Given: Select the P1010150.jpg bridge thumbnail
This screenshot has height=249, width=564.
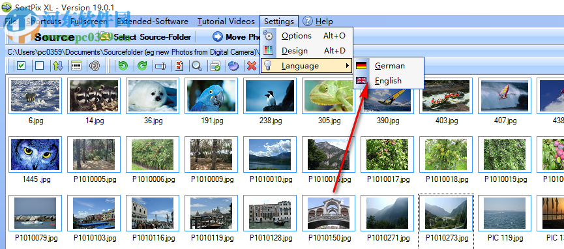Looking at the screenshot, I should pyautogui.click(x=329, y=213).
